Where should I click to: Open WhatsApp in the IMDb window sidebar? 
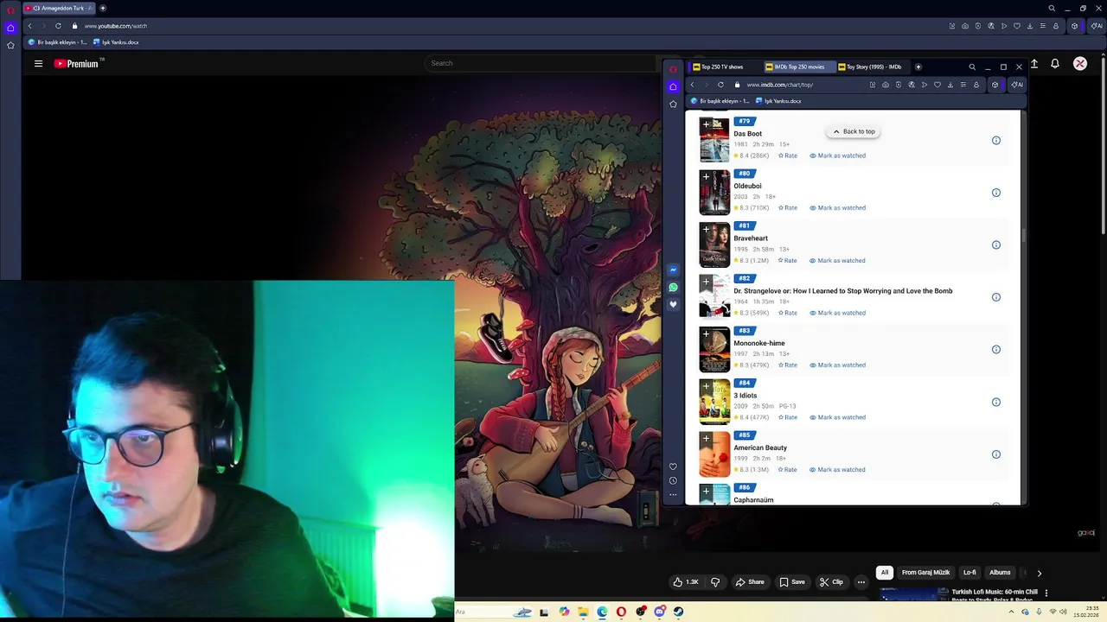click(x=673, y=287)
